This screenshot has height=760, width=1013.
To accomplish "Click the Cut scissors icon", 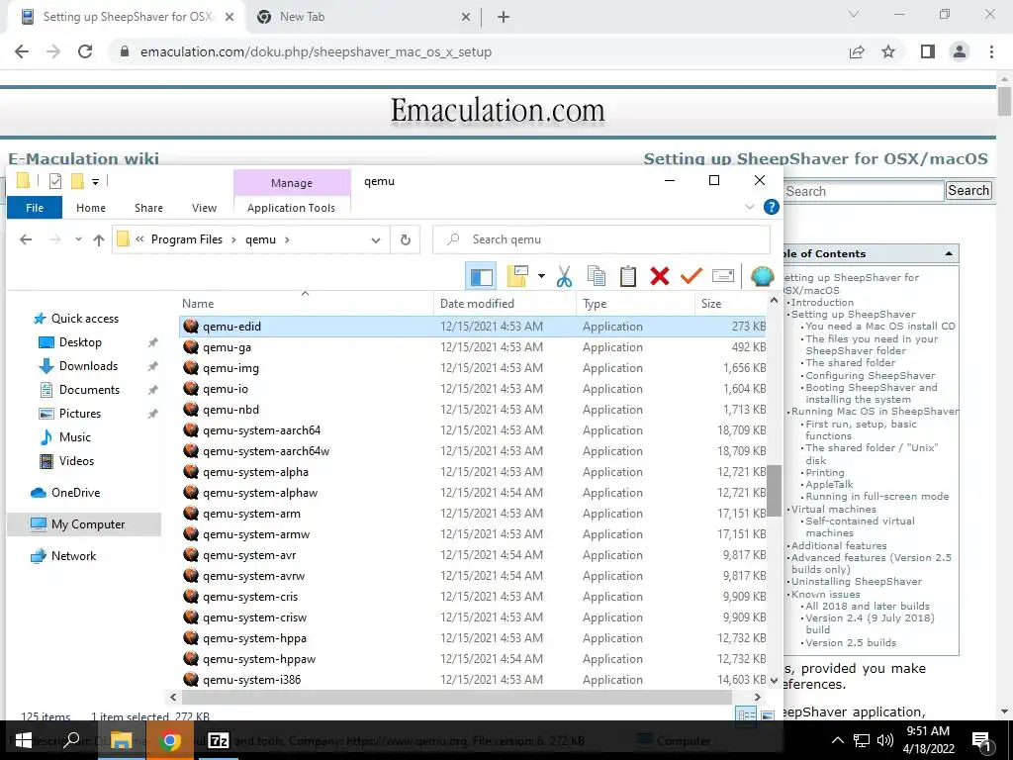I will [x=564, y=276].
